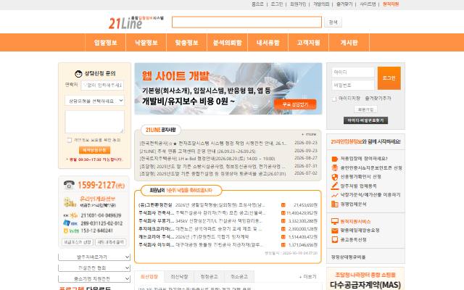Image resolution: width=464 pixels, height=290 pixels.
Task: Expand the 중소기업 지원관련 dropdown
Action: coord(94,278)
